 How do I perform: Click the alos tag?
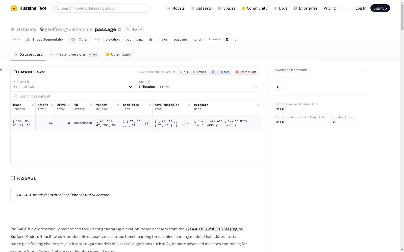click(x=165, y=39)
